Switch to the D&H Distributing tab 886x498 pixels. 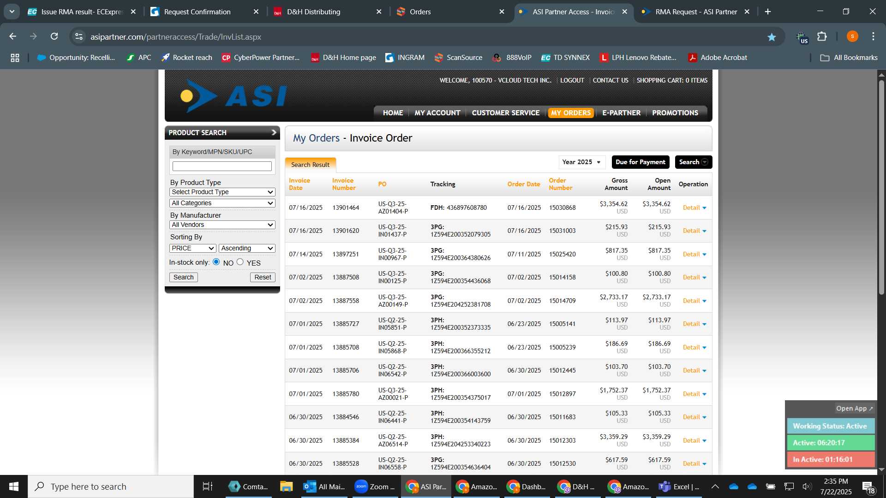(x=328, y=12)
